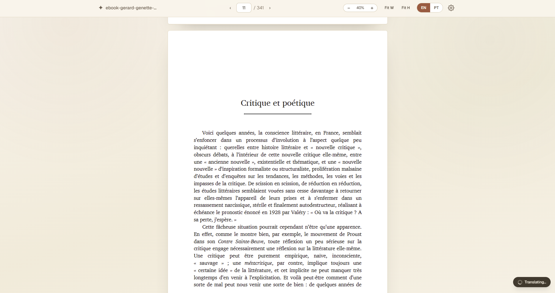
Task: Open settings with the gear icon
Action: point(451,8)
